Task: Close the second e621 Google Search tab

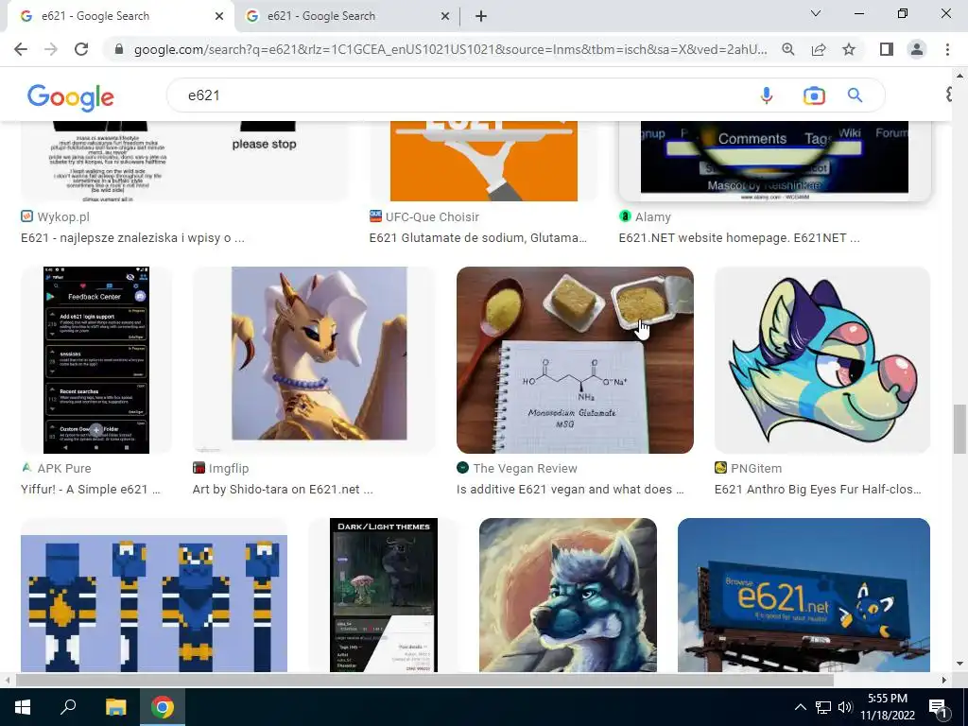Action: [x=445, y=16]
